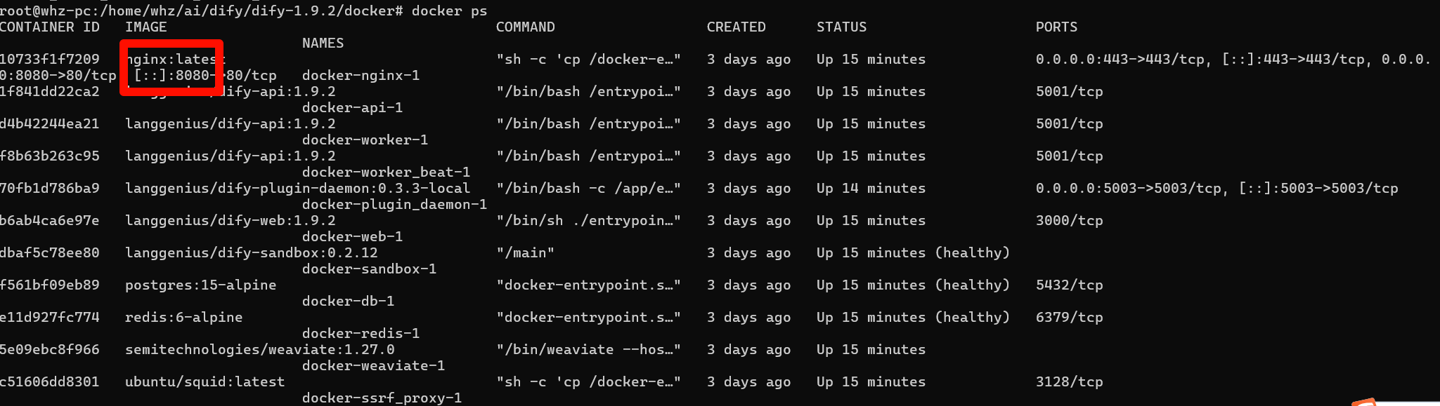1440x406 pixels.
Task: Click the docker-nginx-1 container name
Action: pyautogui.click(x=361, y=76)
